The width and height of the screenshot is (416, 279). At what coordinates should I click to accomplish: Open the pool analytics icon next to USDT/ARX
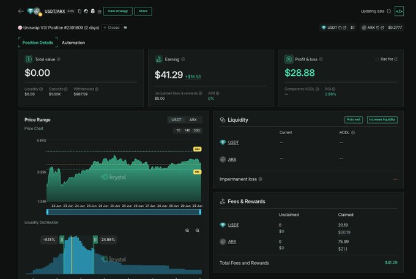pos(86,11)
